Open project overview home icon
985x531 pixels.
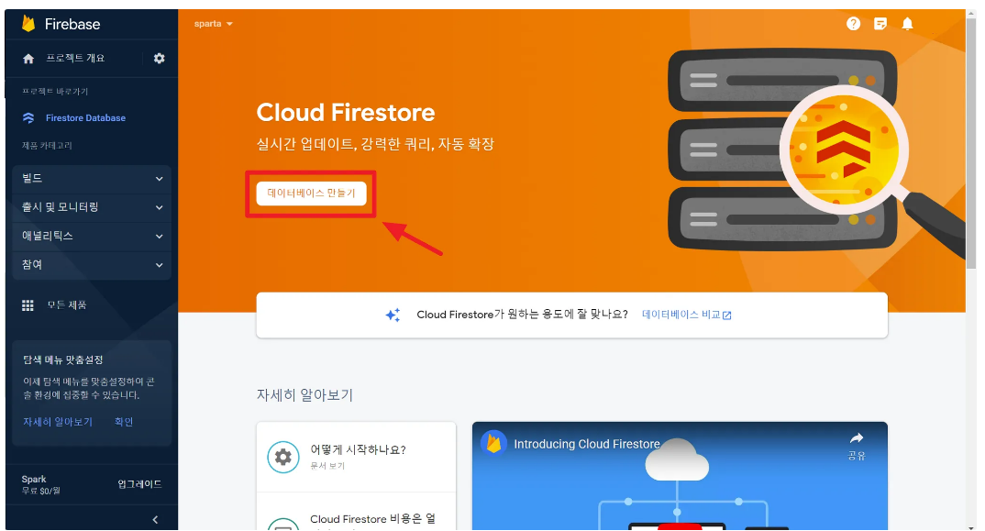click(28, 59)
